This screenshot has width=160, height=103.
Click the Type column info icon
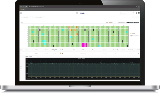[47, 50]
